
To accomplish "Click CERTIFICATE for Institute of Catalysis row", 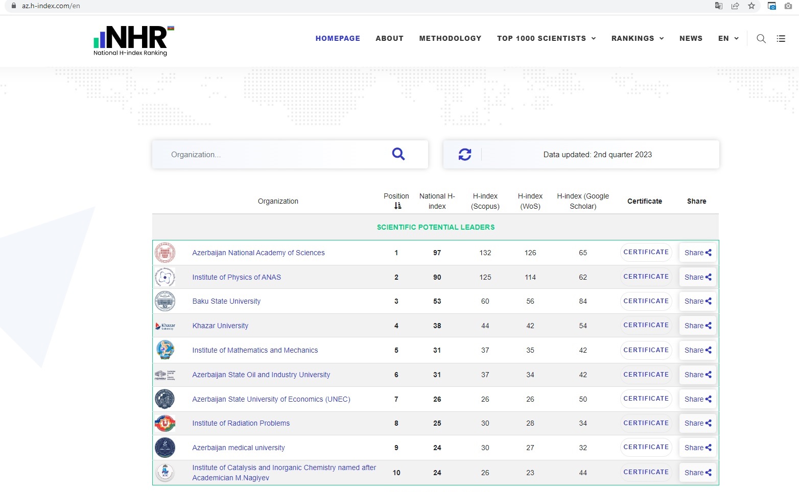I will (646, 472).
